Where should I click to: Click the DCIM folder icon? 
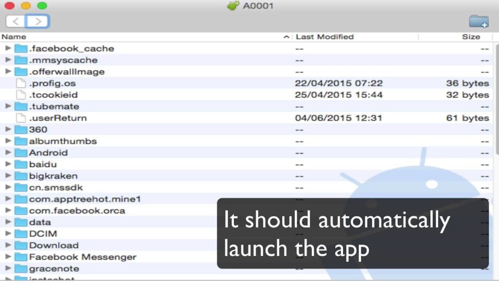(x=20, y=234)
